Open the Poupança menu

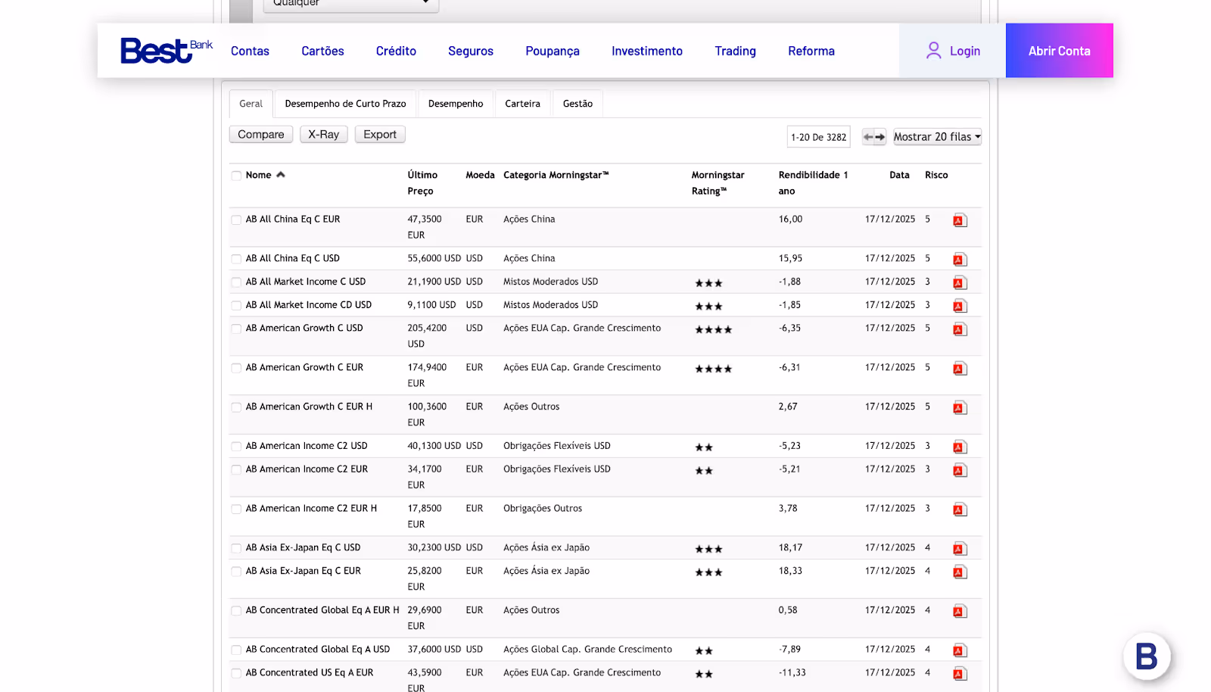(553, 51)
